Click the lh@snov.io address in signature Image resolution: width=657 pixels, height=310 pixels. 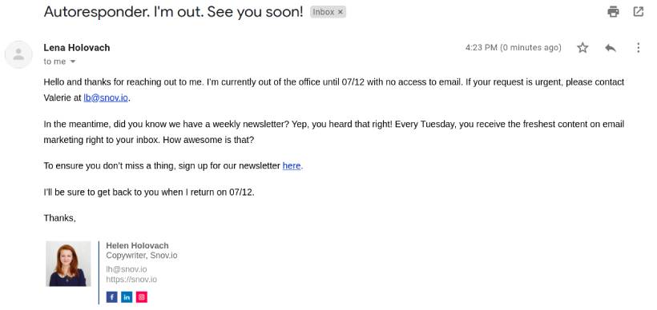(127, 269)
